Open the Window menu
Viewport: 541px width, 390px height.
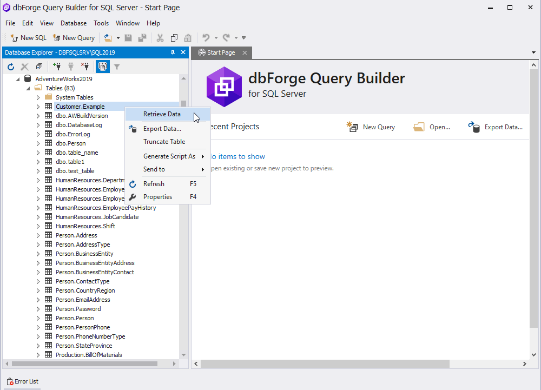click(128, 23)
